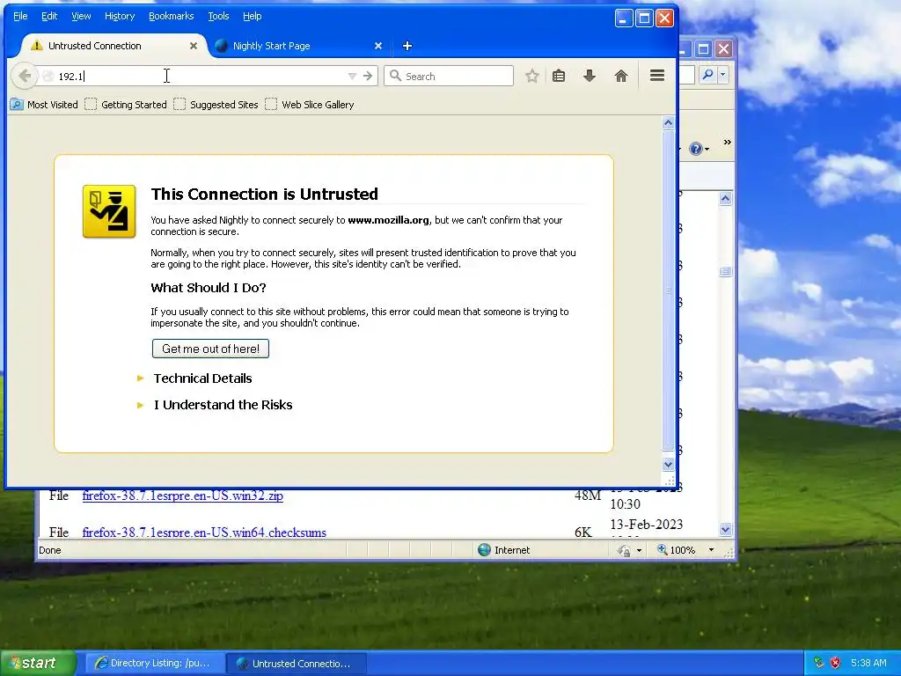Click the back arrow navigation button

coord(24,76)
